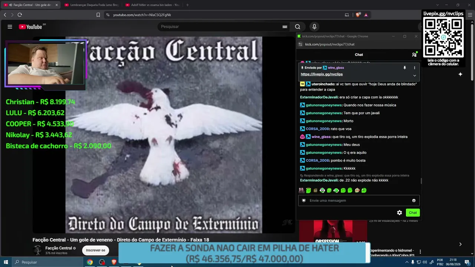The image size is (475, 267).
Task: Open the Brave main menu icon
Action: [x=469, y=15]
